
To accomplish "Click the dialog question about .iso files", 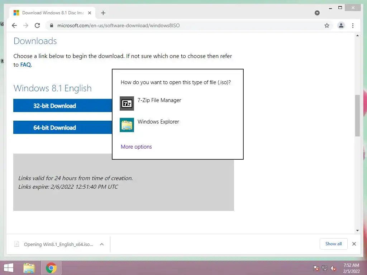I will pos(176,82).
